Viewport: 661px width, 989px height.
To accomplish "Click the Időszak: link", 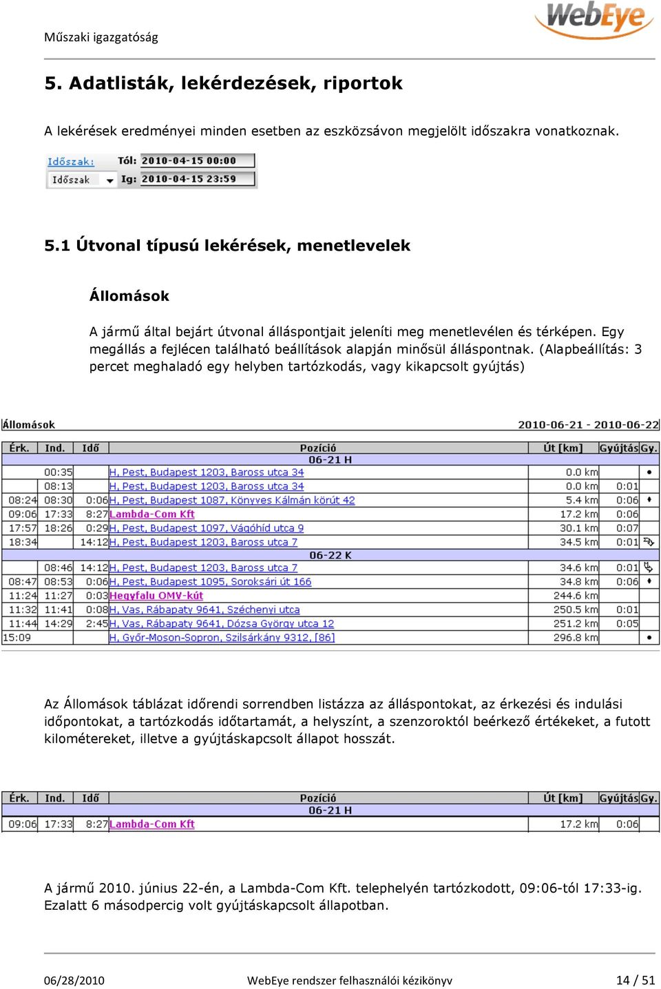I will 70,161.
